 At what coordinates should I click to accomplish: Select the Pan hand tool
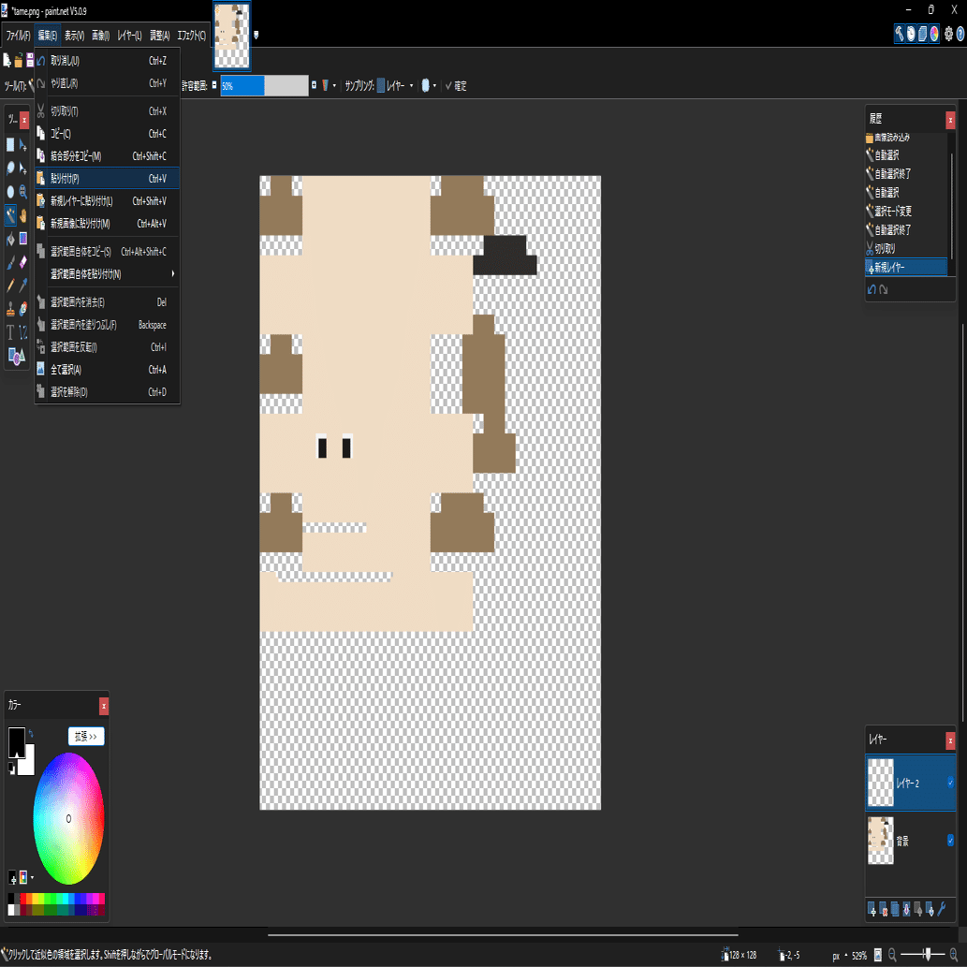(23, 215)
